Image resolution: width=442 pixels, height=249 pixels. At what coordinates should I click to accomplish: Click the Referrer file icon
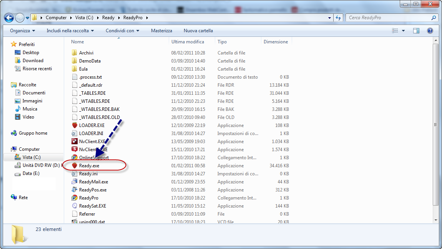tap(75, 214)
